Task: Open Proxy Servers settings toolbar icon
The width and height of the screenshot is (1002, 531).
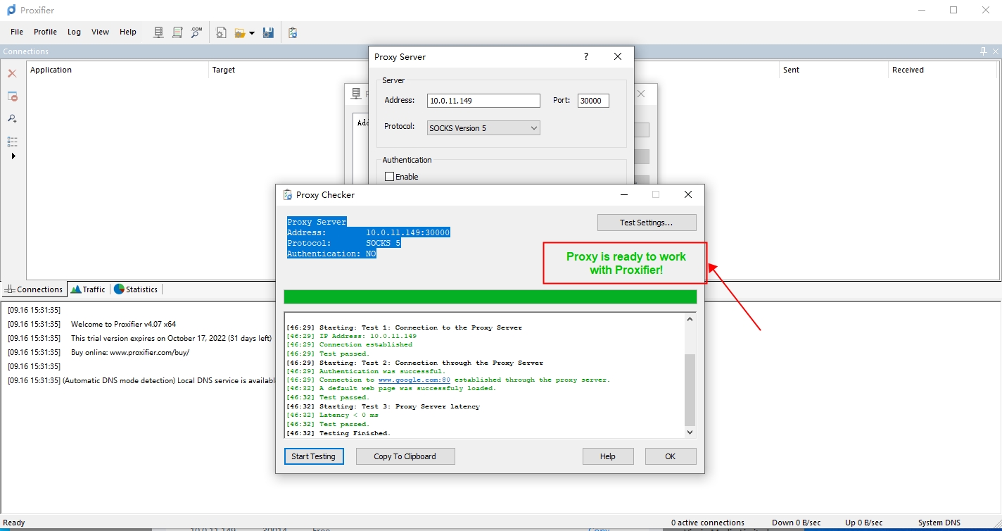Action: 158,32
